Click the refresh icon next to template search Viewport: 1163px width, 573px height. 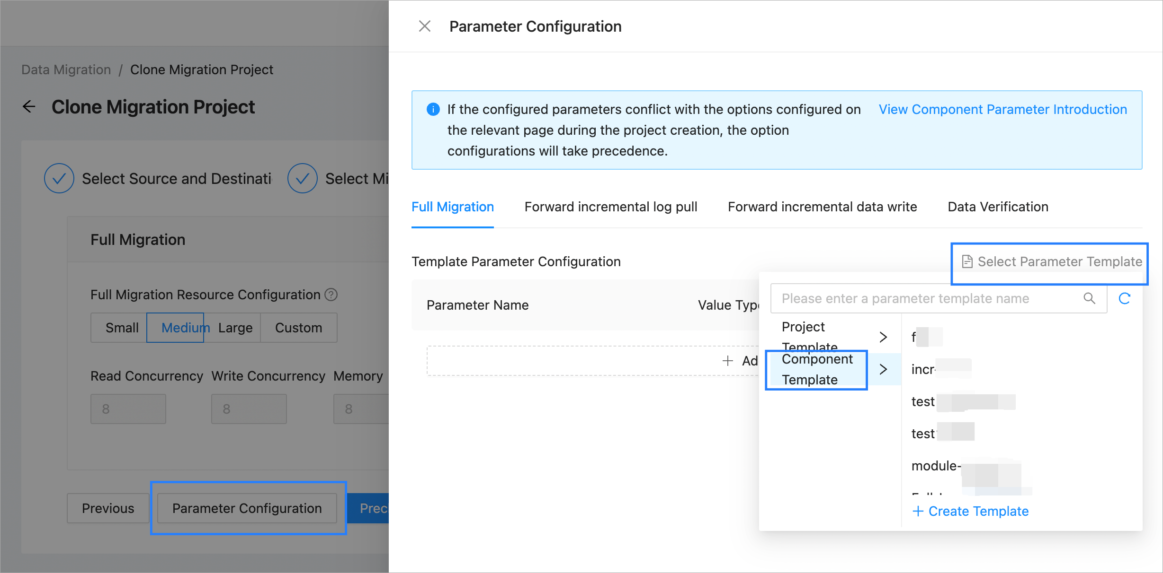pyautogui.click(x=1125, y=298)
